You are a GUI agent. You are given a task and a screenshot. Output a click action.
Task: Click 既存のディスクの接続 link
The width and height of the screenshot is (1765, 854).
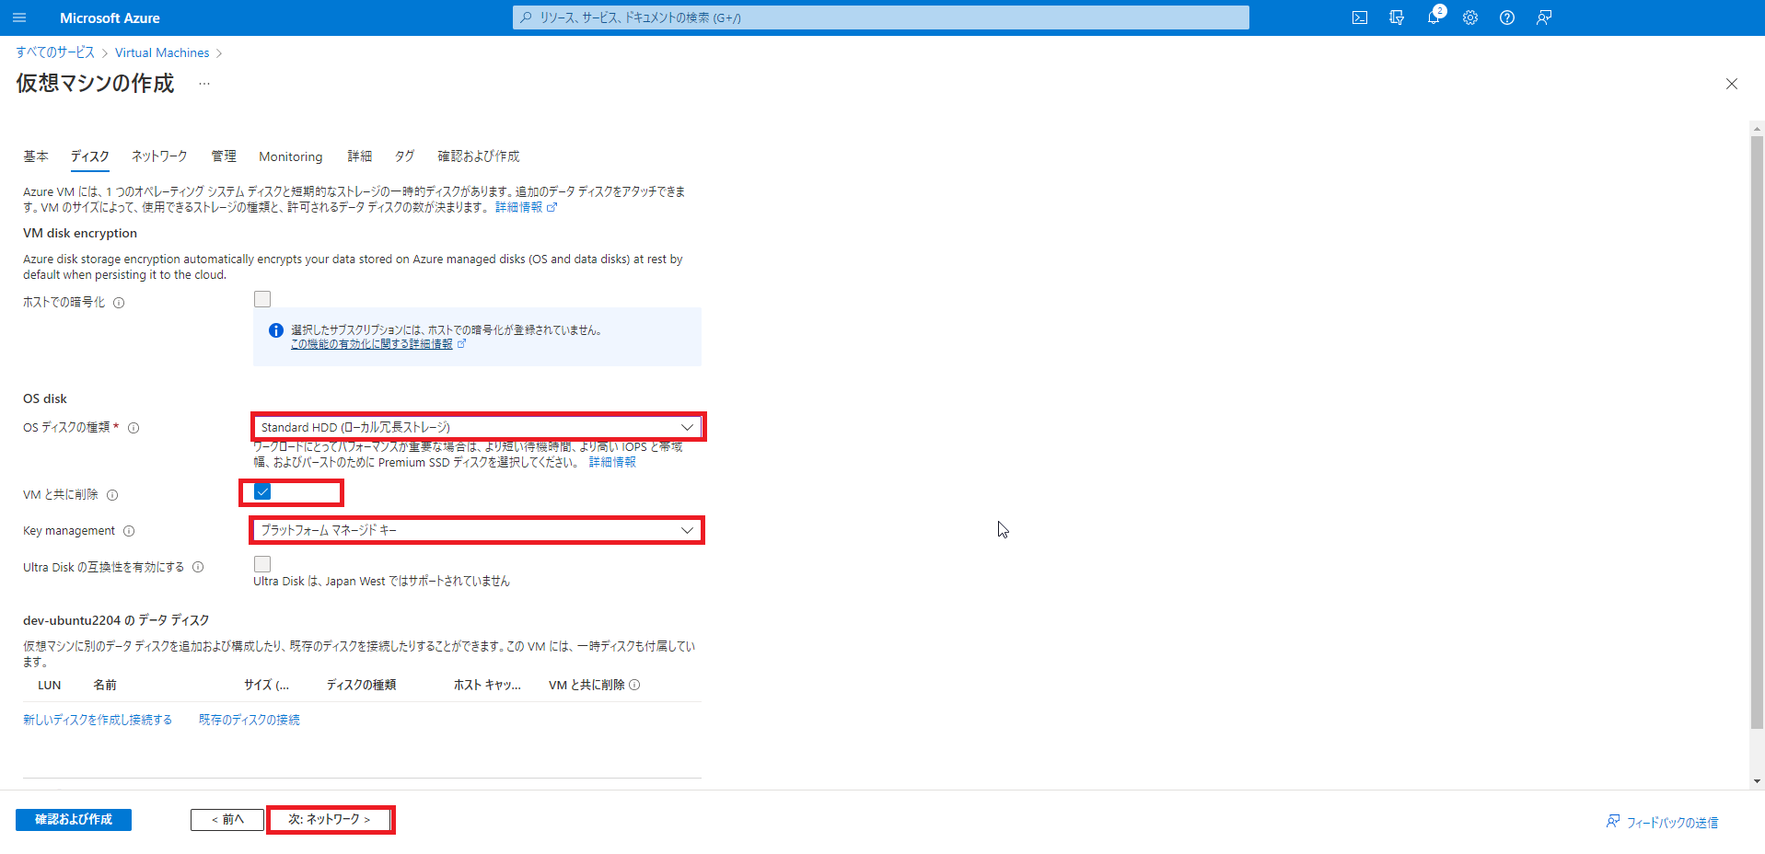point(250,720)
